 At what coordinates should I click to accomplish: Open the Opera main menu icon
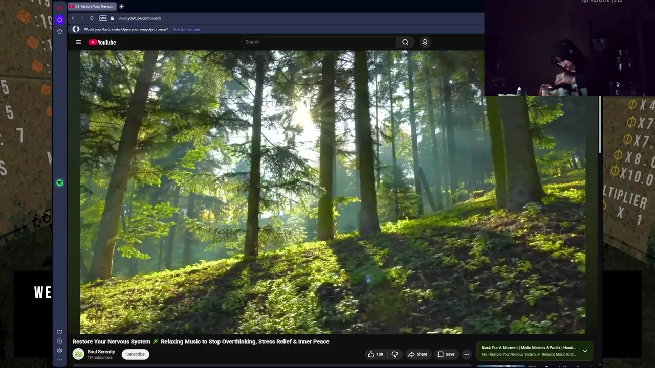click(60, 8)
